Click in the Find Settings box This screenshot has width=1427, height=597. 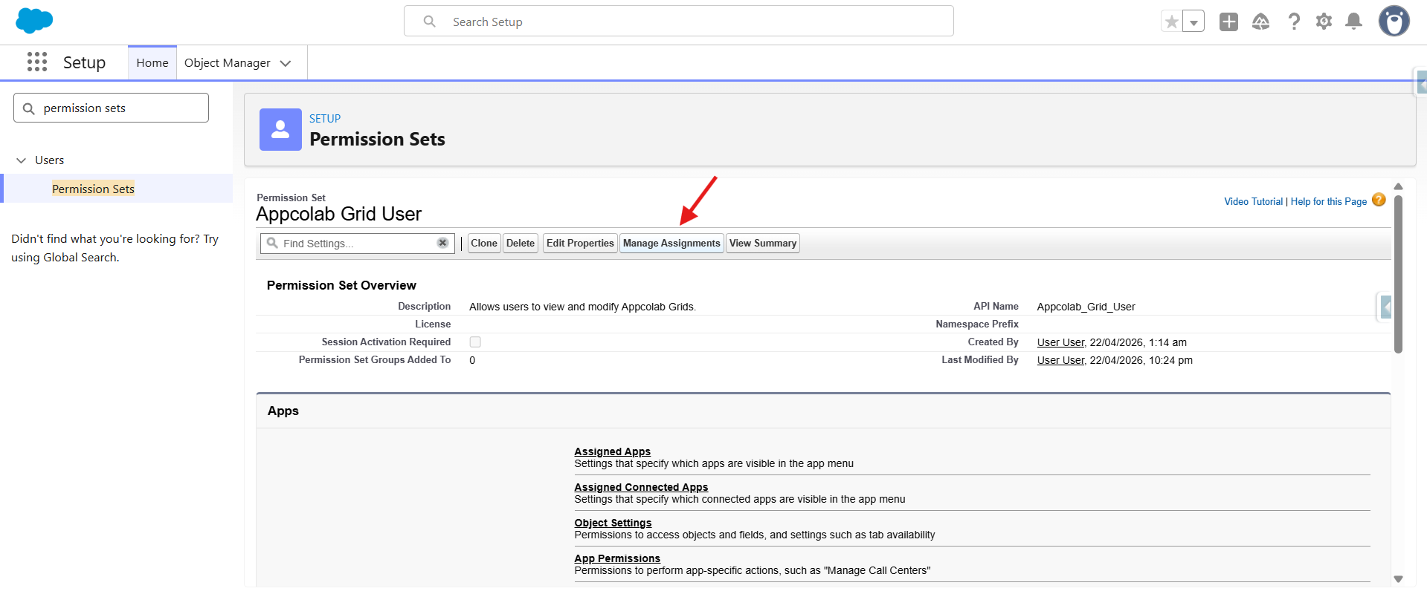[357, 243]
